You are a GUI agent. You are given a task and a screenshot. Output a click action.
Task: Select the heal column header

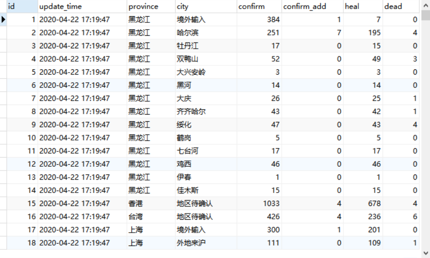click(363, 6)
